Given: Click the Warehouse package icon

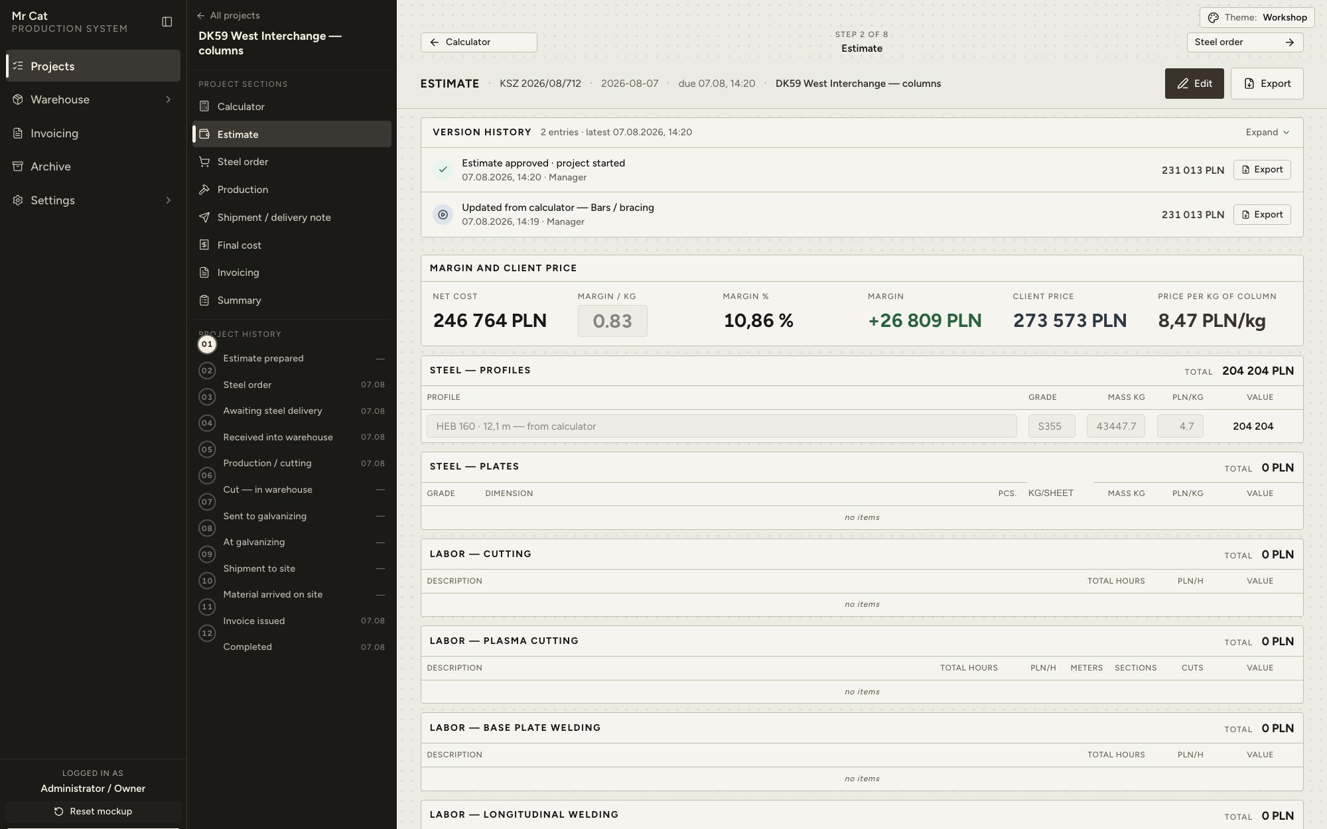Looking at the screenshot, I should pyautogui.click(x=18, y=99).
